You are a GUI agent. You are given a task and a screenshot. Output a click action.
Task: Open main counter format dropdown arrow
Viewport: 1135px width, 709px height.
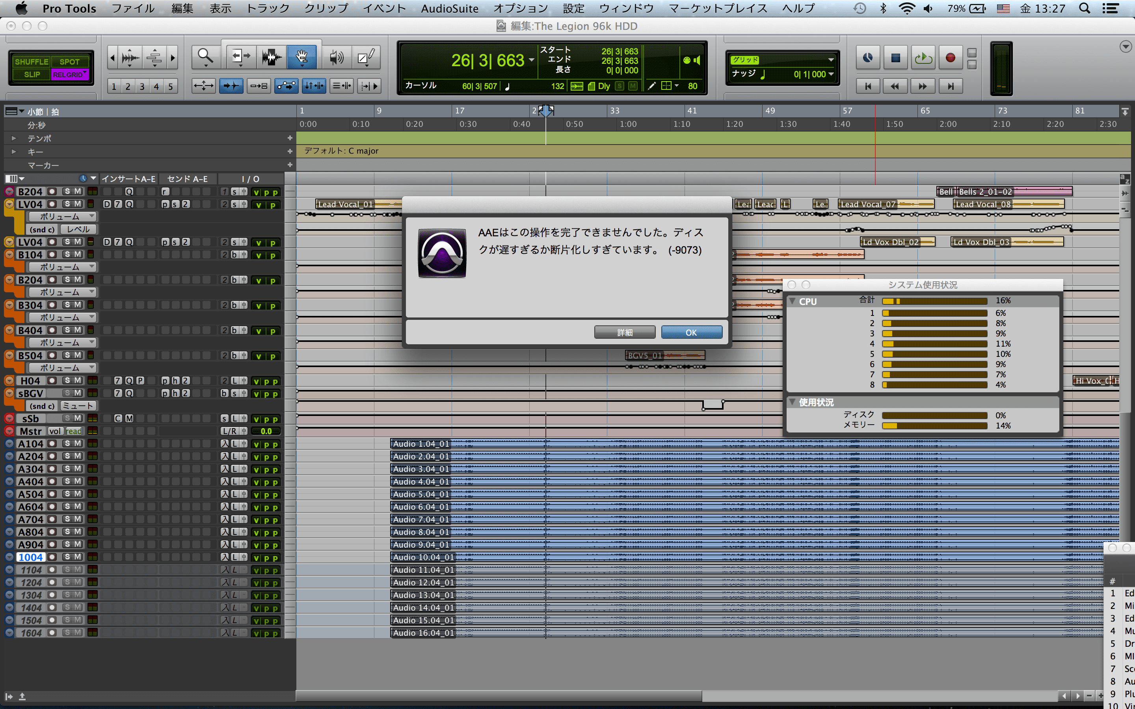pyautogui.click(x=531, y=60)
